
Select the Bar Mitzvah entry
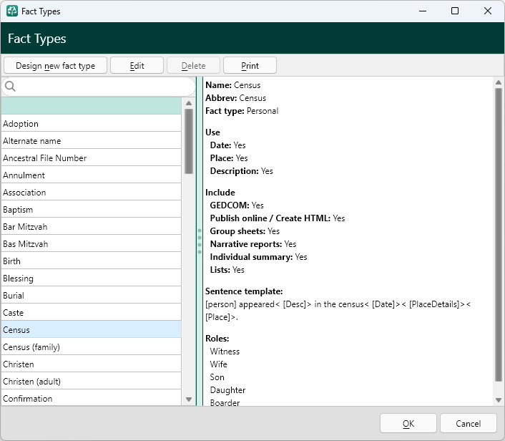[91, 227]
